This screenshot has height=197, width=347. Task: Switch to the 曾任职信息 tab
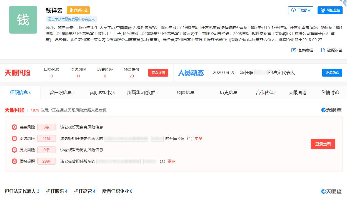[x=62, y=93]
